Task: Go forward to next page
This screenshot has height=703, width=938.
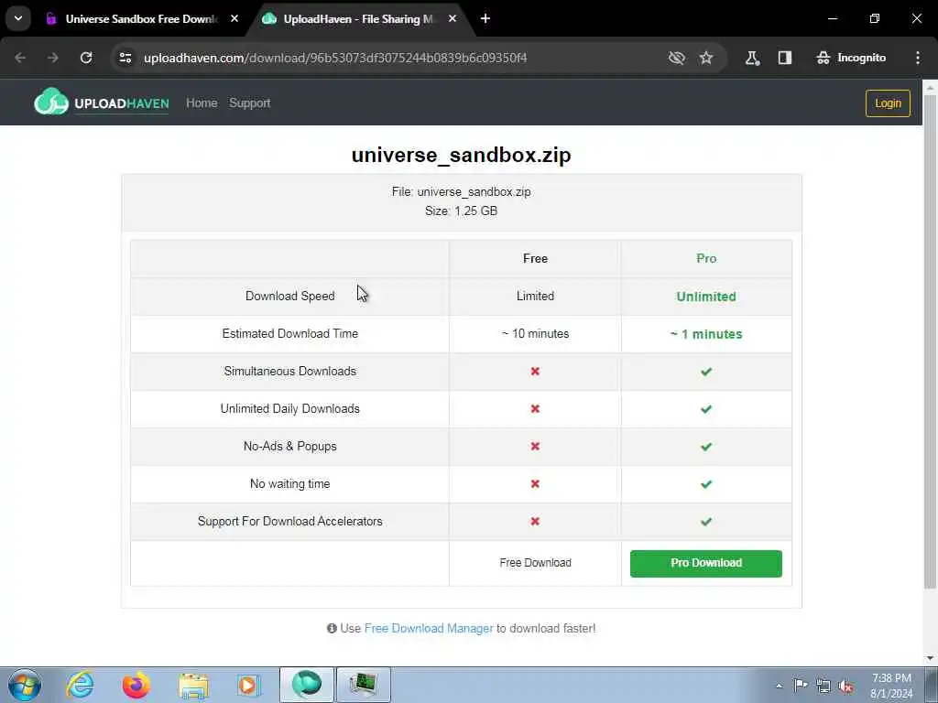Action: click(52, 58)
